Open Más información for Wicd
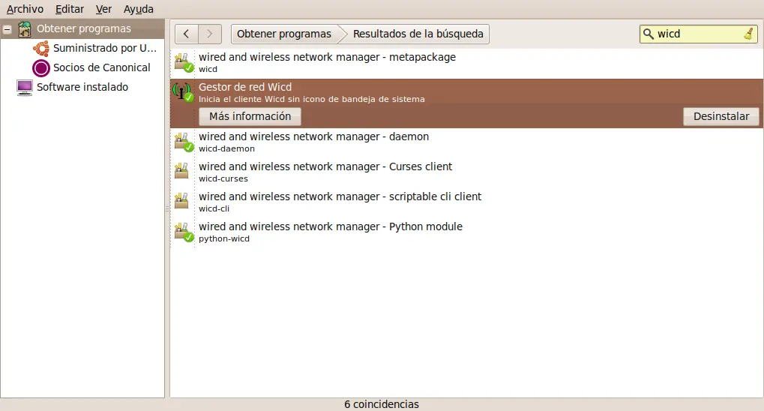Image resolution: width=764 pixels, height=411 pixels. pyautogui.click(x=250, y=116)
